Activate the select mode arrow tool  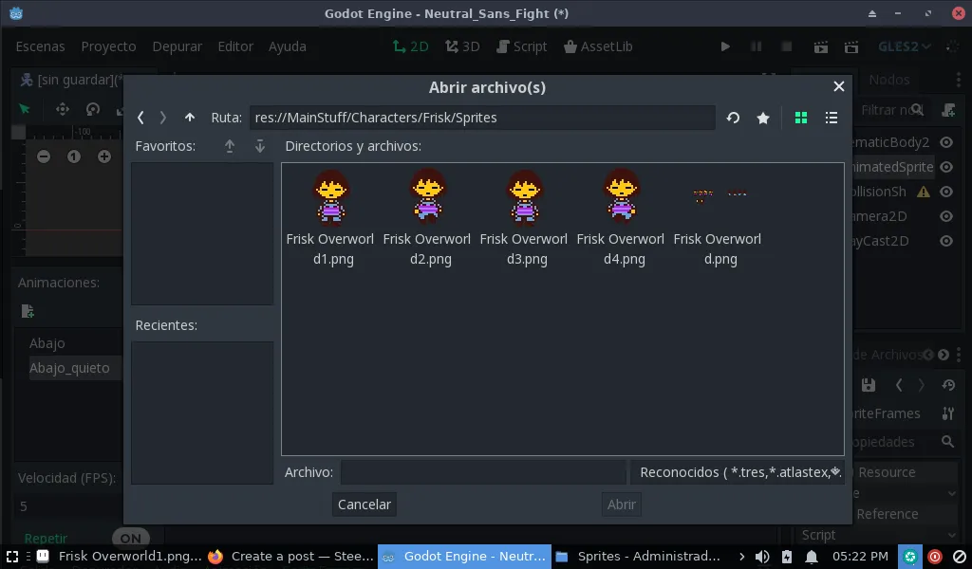click(25, 110)
